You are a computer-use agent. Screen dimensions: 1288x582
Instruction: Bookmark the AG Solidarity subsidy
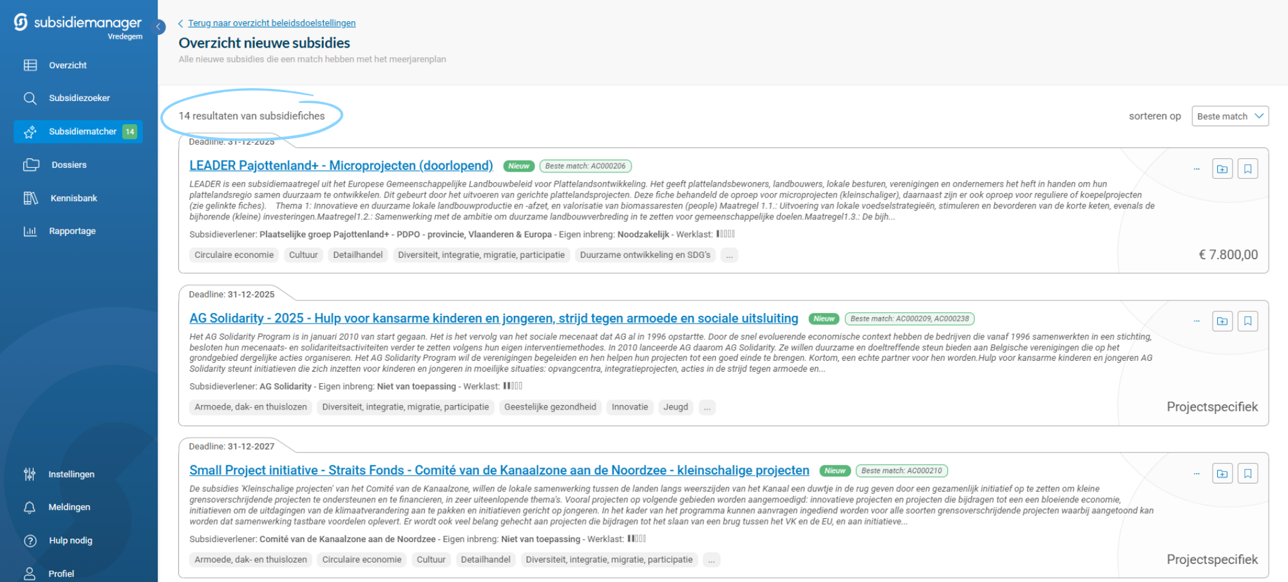pyautogui.click(x=1247, y=322)
